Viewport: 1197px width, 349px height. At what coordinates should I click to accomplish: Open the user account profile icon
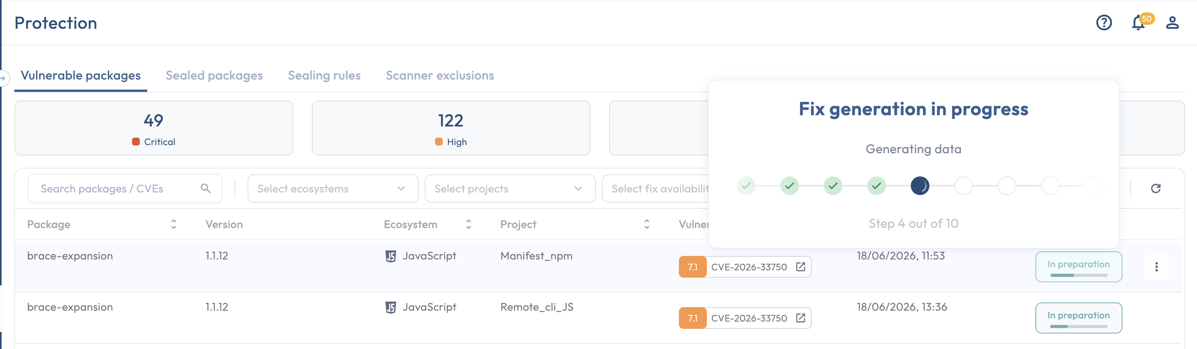[1172, 23]
